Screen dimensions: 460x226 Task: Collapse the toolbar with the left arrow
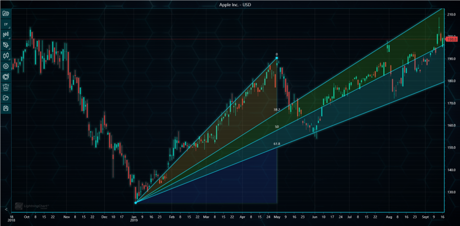pos(6,209)
